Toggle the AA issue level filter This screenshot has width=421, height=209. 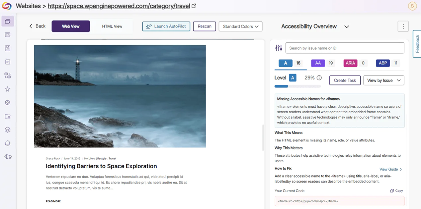click(x=319, y=63)
